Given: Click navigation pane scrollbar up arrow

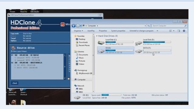Looking at the screenshot, I should coord(93,35).
